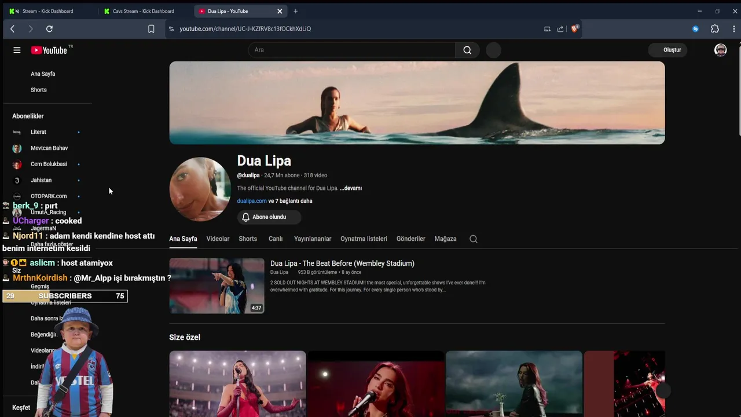Open first Size özel thumbnail with red dress
This screenshot has width=741, height=417.
pyautogui.click(x=237, y=383)
